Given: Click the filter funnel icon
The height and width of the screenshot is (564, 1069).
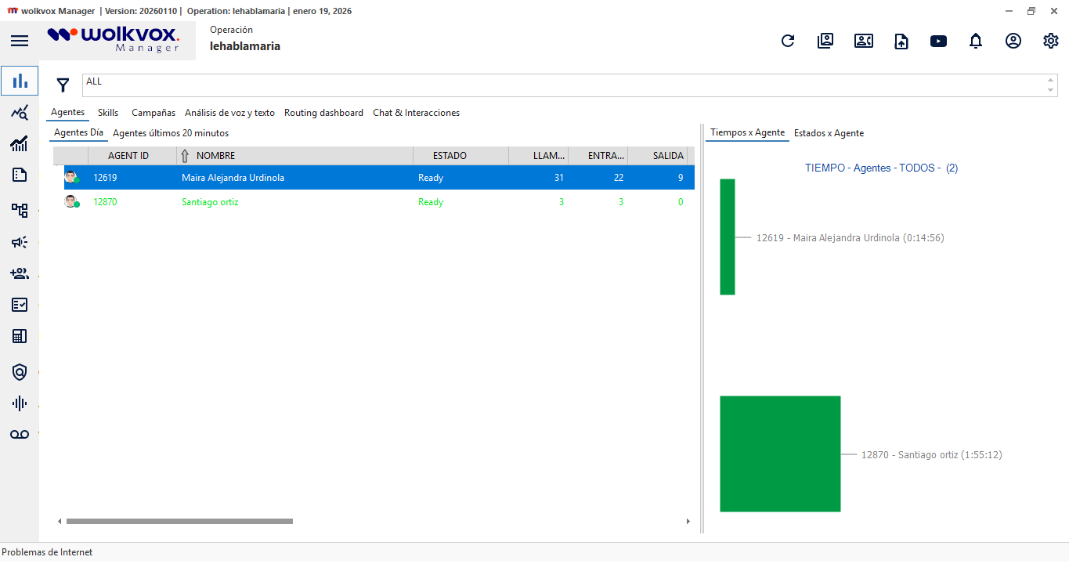Looking at the screenshot, I should pyautogui.click(x=63, y=85).
